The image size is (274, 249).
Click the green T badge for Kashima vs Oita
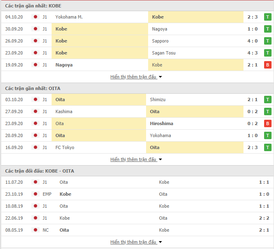coord(267,111)
